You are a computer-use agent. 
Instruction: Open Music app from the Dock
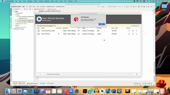tap(65, 91)
